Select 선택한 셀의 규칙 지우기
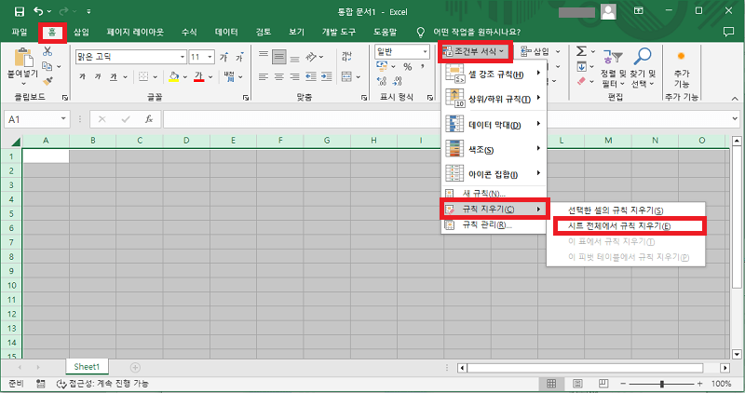 [626, 210]
